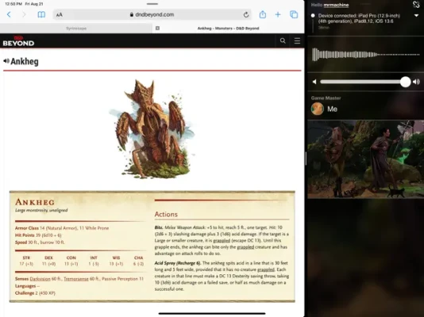
Task: Open the Safari bookmarks book icon
Action: pyautogui.click(x=41, y=14)
